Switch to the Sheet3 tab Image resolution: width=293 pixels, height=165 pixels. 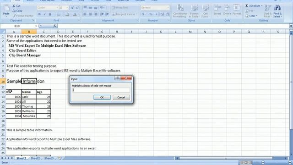pyautogui.click(x=49, y=158)
